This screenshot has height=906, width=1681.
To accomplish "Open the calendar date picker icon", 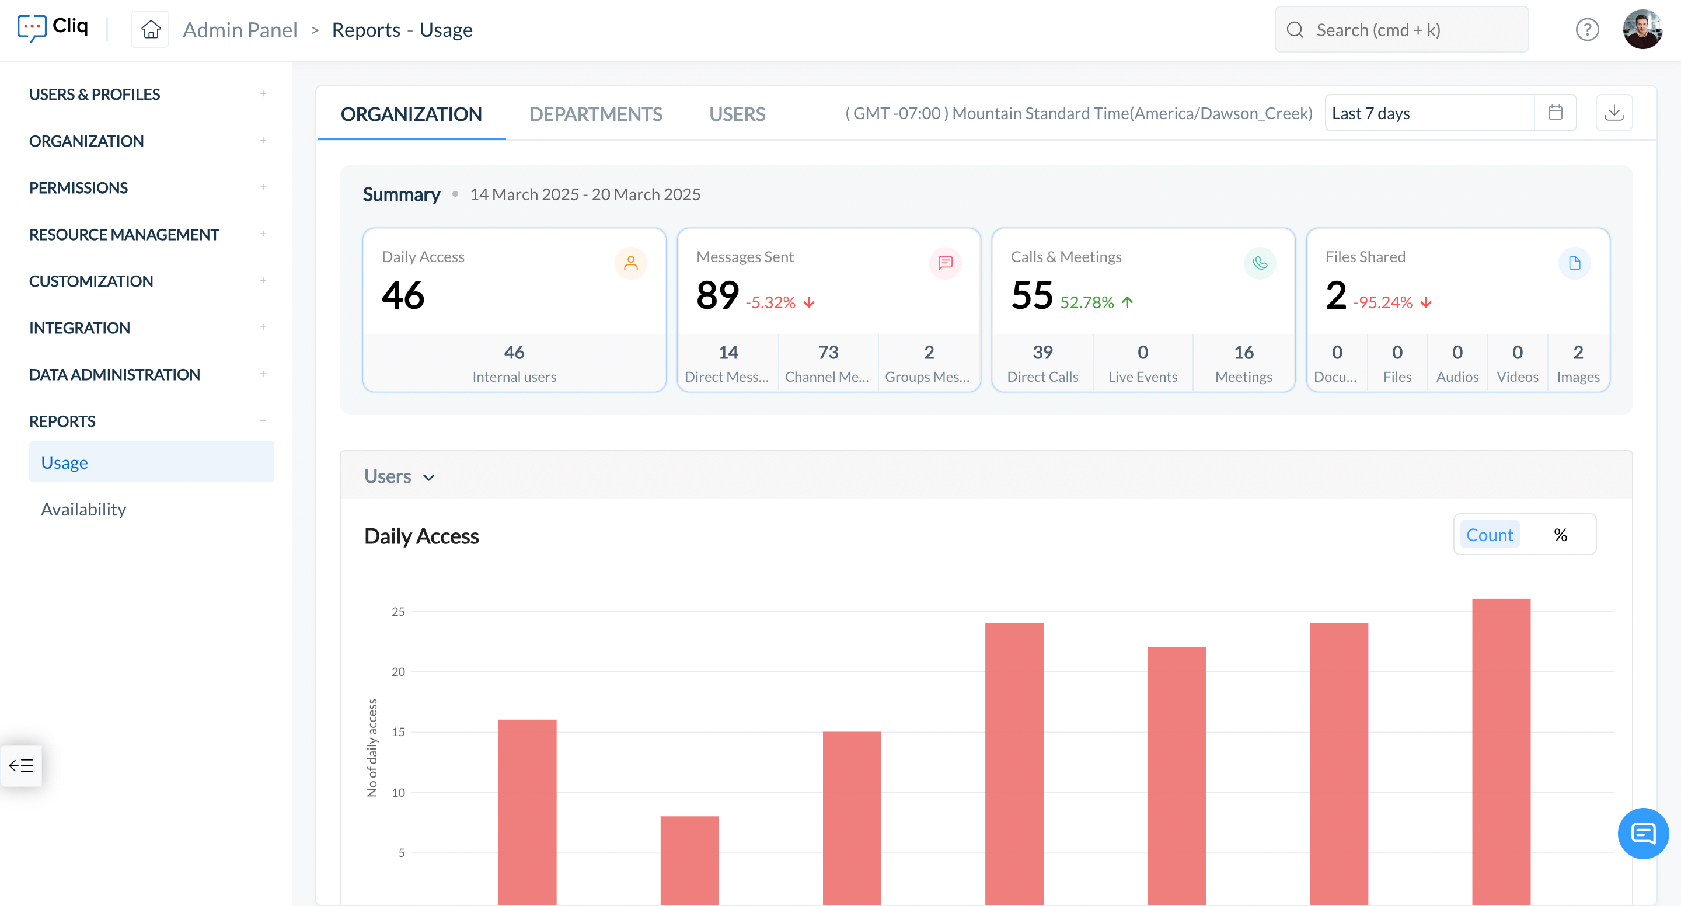I will [x=1555, y=113].
